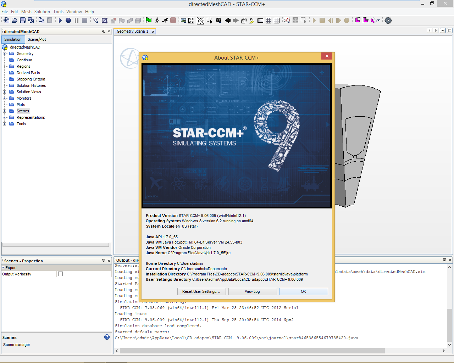Toggle the Output Verbosity checkbox
This screenshot has width=454, height=363.
(x=61, y=274)
